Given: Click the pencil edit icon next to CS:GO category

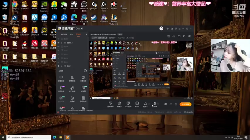Looking at the screenshot, I should tap(106, 38).
